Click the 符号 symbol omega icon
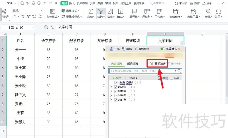This screenshot has width=228, height=138. 218,11
